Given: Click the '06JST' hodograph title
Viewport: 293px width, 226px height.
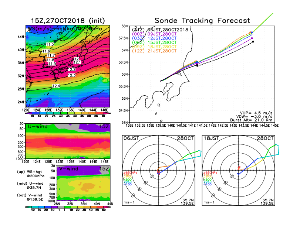Looking at the screenshot, I should (x=131, y=138).
